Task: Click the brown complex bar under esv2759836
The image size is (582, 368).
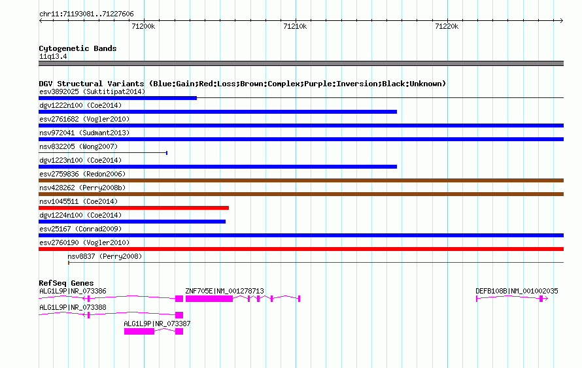Action: pyautogui.click(x=301, y=180)
